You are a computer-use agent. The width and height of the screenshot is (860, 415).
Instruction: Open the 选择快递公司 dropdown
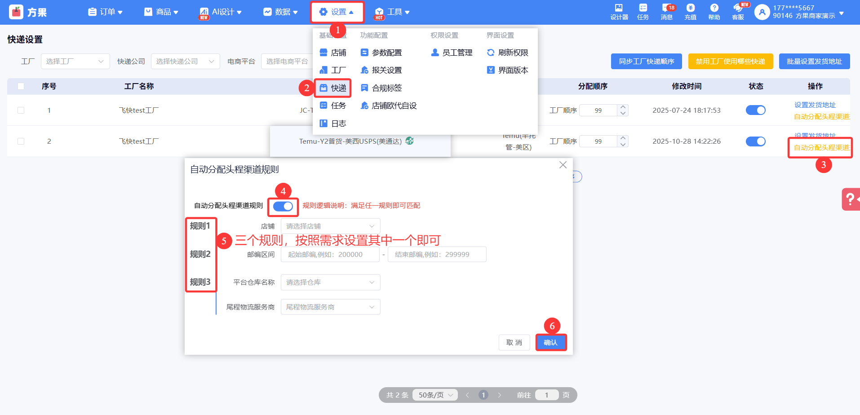(186, 62)
